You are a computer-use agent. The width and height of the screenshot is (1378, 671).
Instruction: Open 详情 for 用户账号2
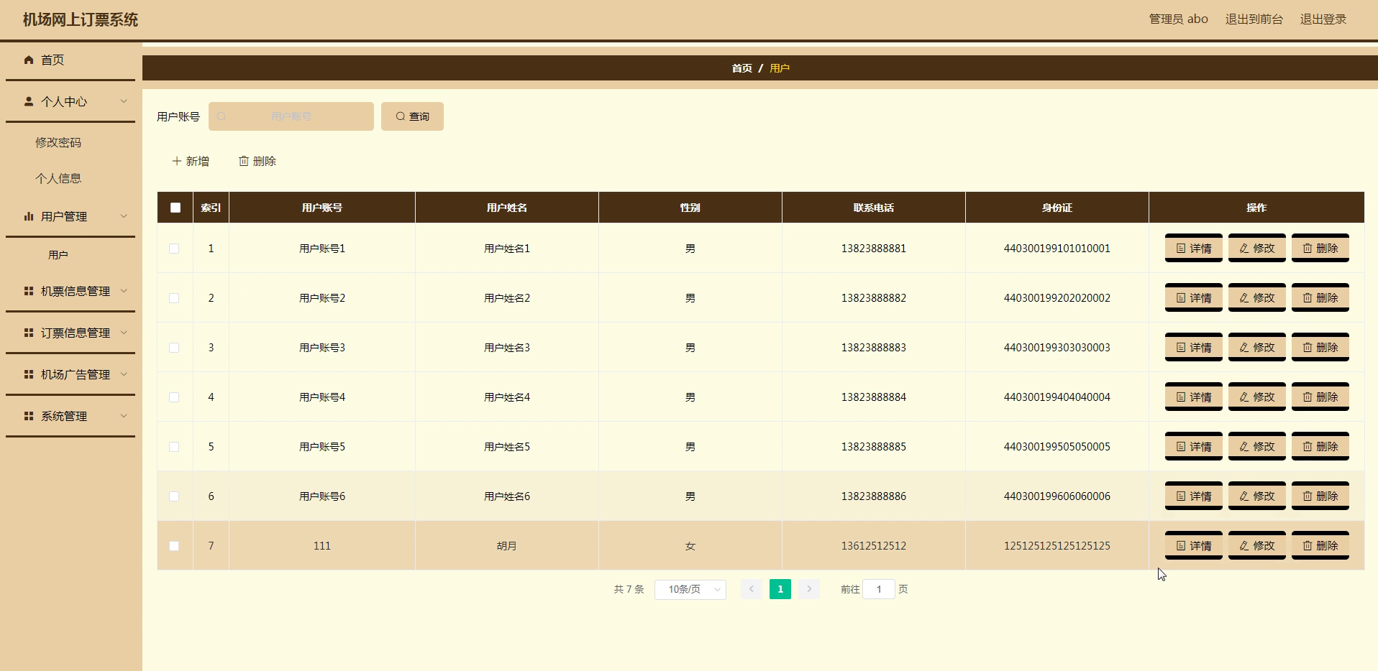click(1194, 297)
